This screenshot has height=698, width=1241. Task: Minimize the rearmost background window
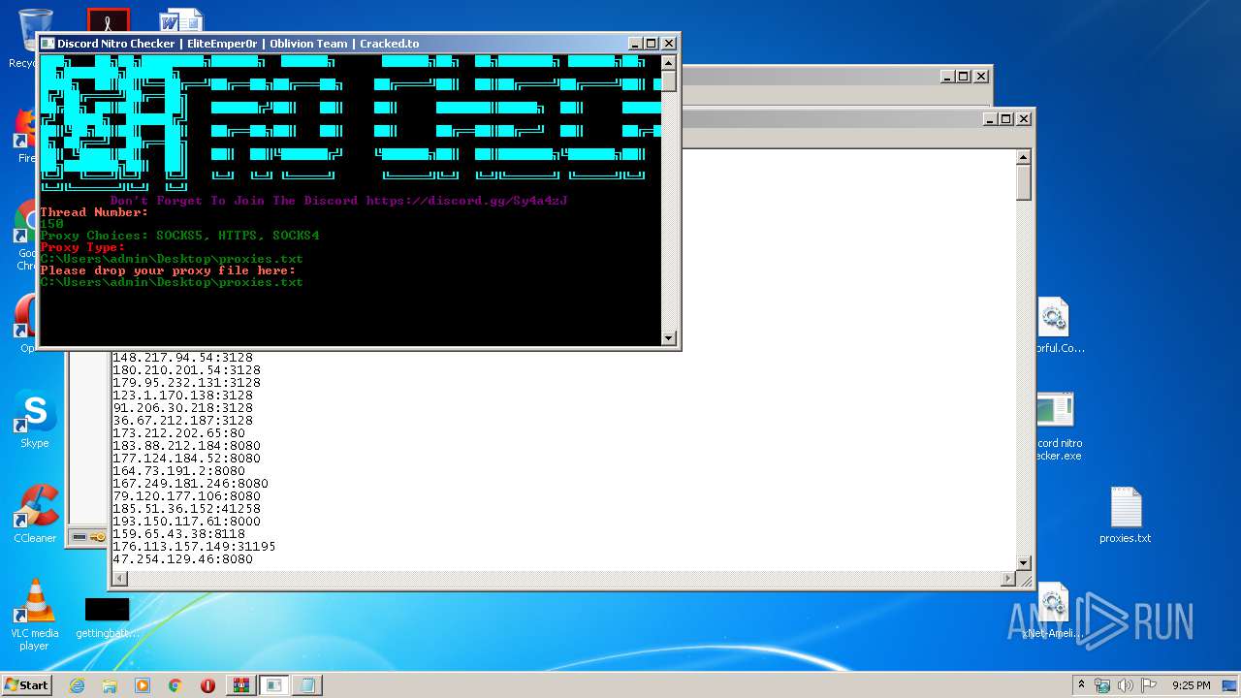coord(947,76)
